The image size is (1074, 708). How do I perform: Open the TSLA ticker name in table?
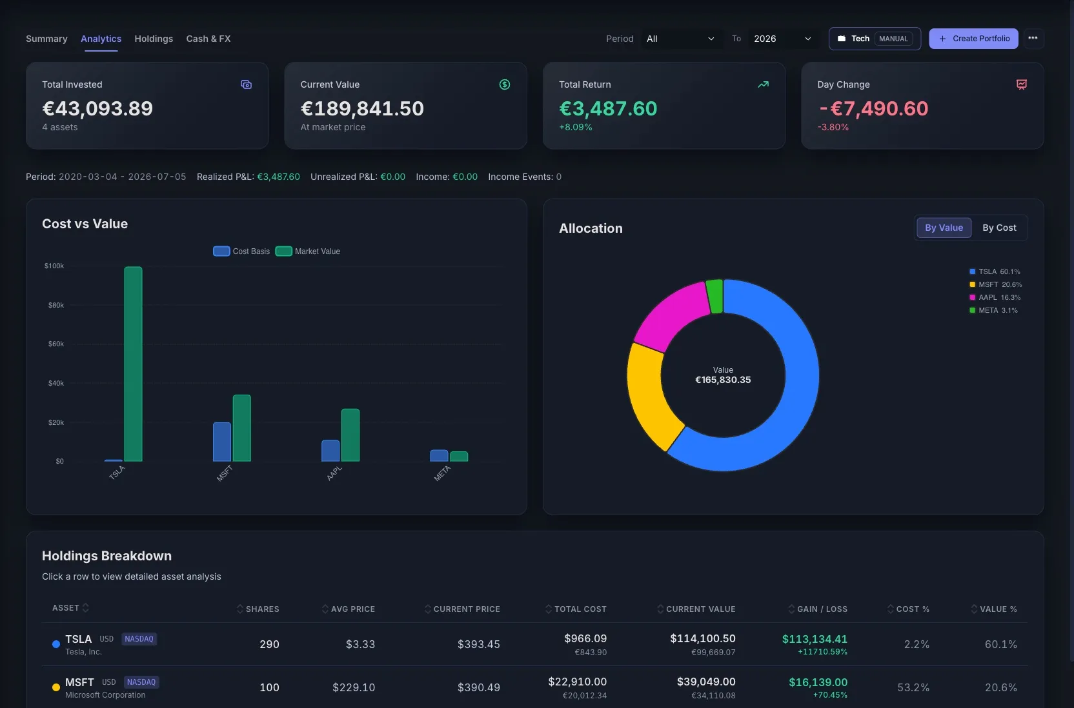tap(78, 639)
